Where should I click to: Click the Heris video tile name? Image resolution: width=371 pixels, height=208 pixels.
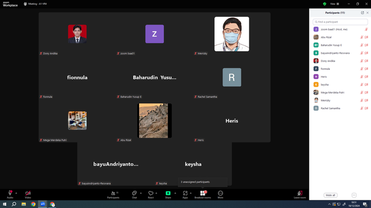(x=232, y=121)
